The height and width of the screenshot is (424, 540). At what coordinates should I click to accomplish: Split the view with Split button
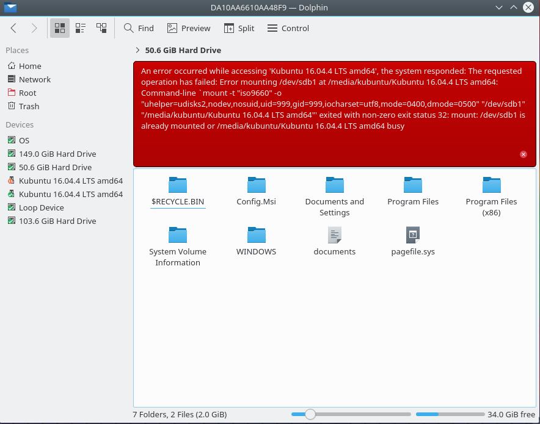point(239,28)
